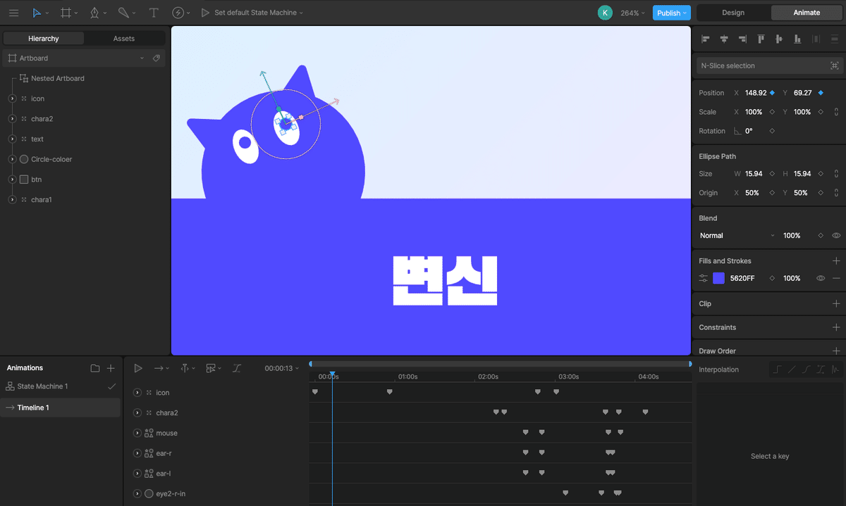Toggle Blend visibility eye
Screen dimensions: 846x506
(x=836, y=236)
